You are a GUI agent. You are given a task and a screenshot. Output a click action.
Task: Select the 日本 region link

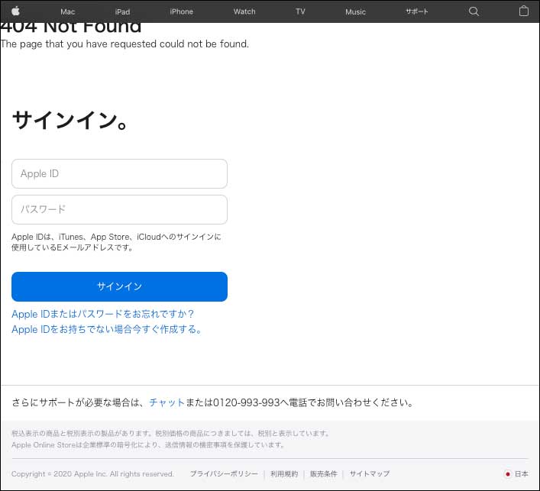[x=522, y=474]
